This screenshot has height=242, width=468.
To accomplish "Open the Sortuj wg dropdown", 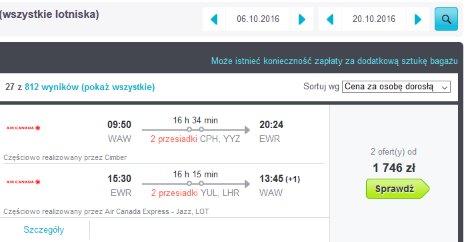I will 396,87.
